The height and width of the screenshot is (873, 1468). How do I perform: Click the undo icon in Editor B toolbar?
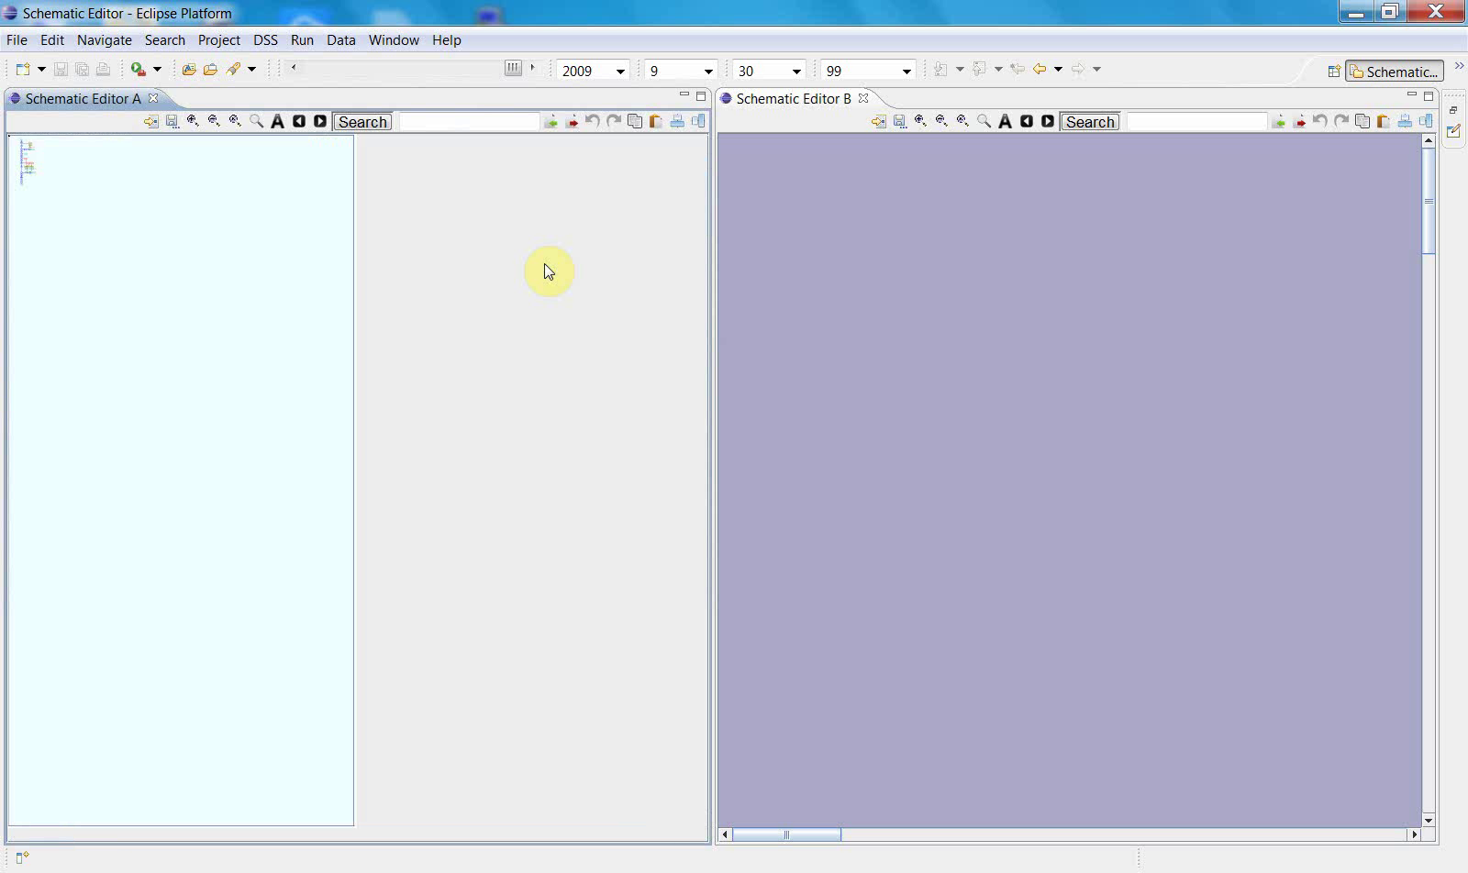(1320, 122)
